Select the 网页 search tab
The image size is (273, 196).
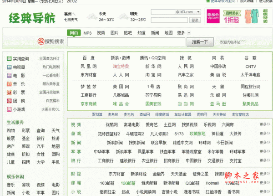74,33
